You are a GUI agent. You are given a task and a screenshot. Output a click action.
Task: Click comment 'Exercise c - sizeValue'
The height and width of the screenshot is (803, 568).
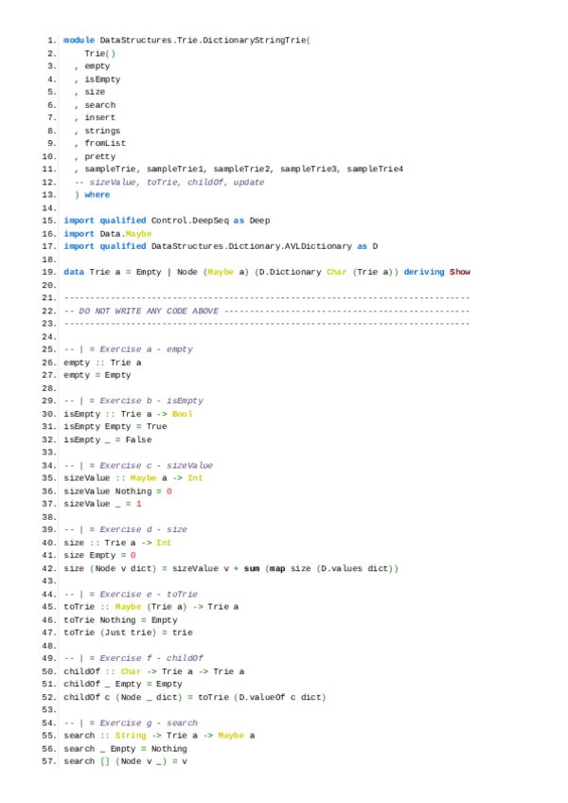point(156,466)
